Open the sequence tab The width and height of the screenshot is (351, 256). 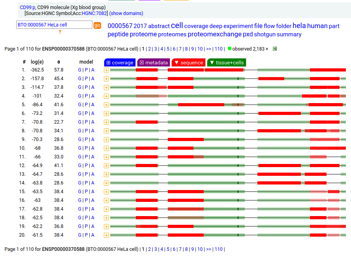pyautogui.click(x=188, y=62)
